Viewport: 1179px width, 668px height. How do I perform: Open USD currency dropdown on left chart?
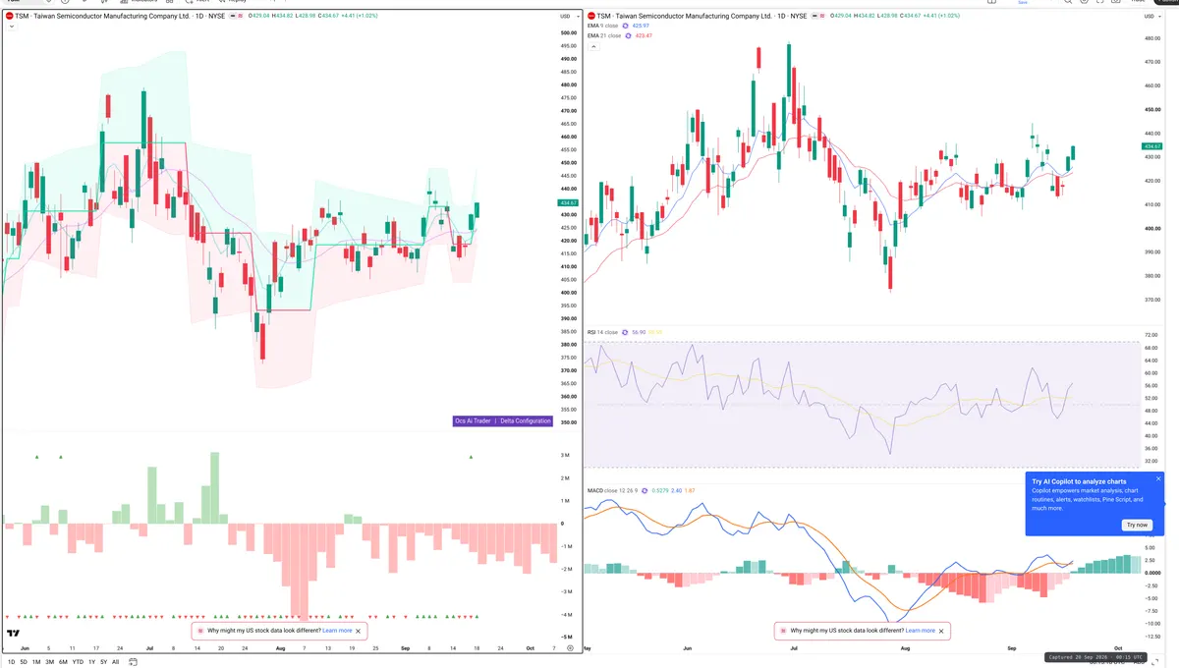(568, 16)
